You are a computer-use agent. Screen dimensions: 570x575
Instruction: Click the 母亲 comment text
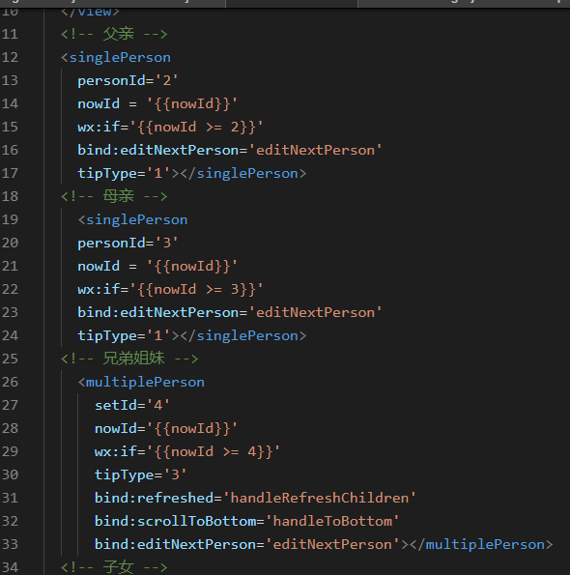[x=119, y=196]
